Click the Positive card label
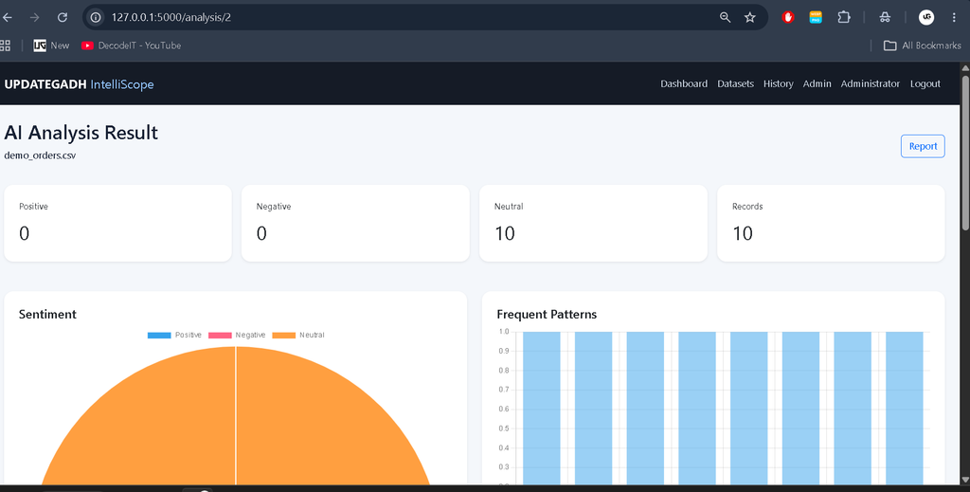 point(33,206)
